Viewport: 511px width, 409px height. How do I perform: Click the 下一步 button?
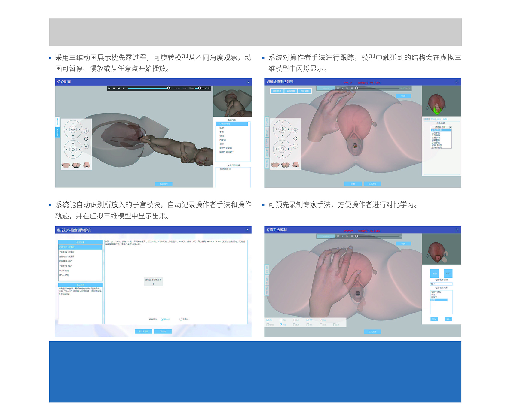(x=163, y=332)
